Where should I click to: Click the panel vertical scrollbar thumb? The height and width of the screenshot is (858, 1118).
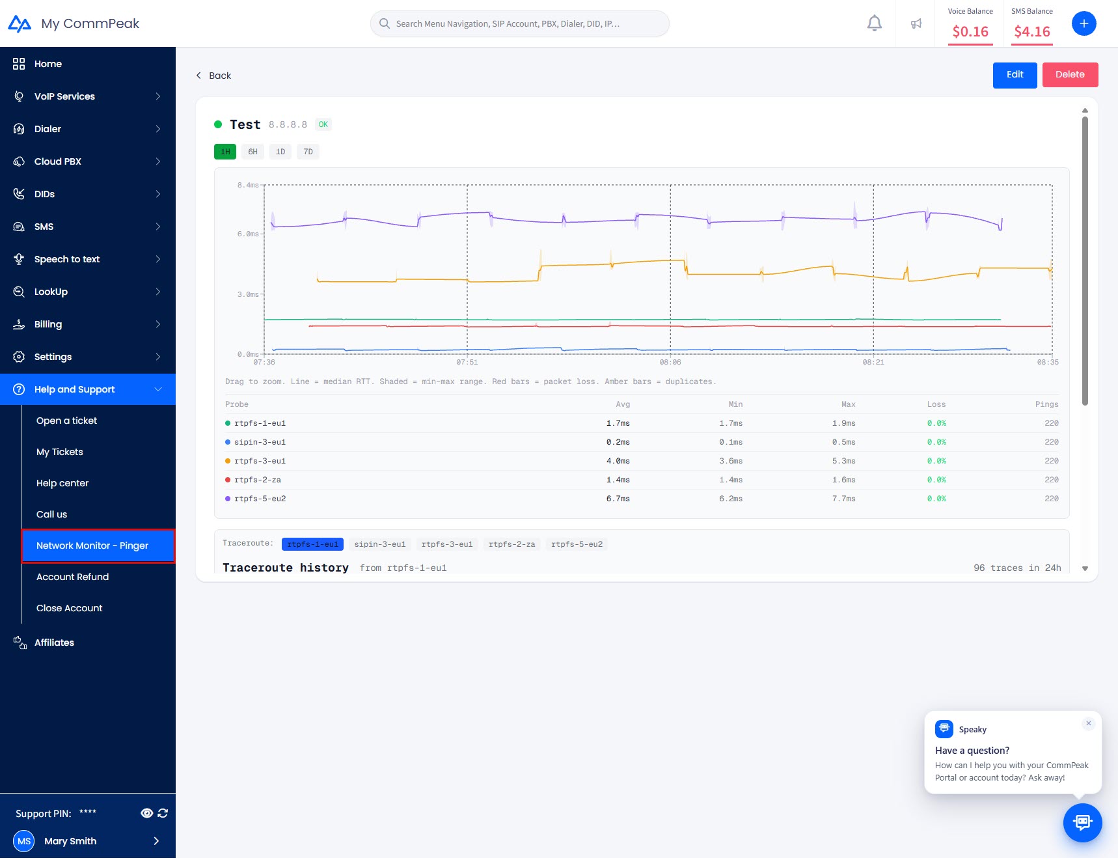(x=1085, y=260)
